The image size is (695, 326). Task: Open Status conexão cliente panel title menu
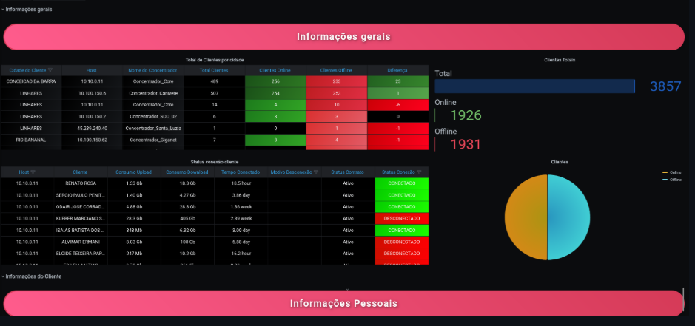(x=214, y=161)
